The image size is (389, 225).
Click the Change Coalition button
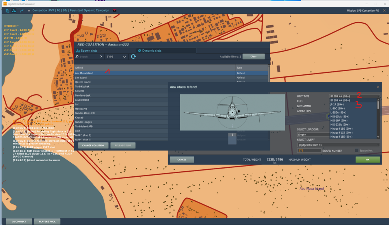coord(93,146)
